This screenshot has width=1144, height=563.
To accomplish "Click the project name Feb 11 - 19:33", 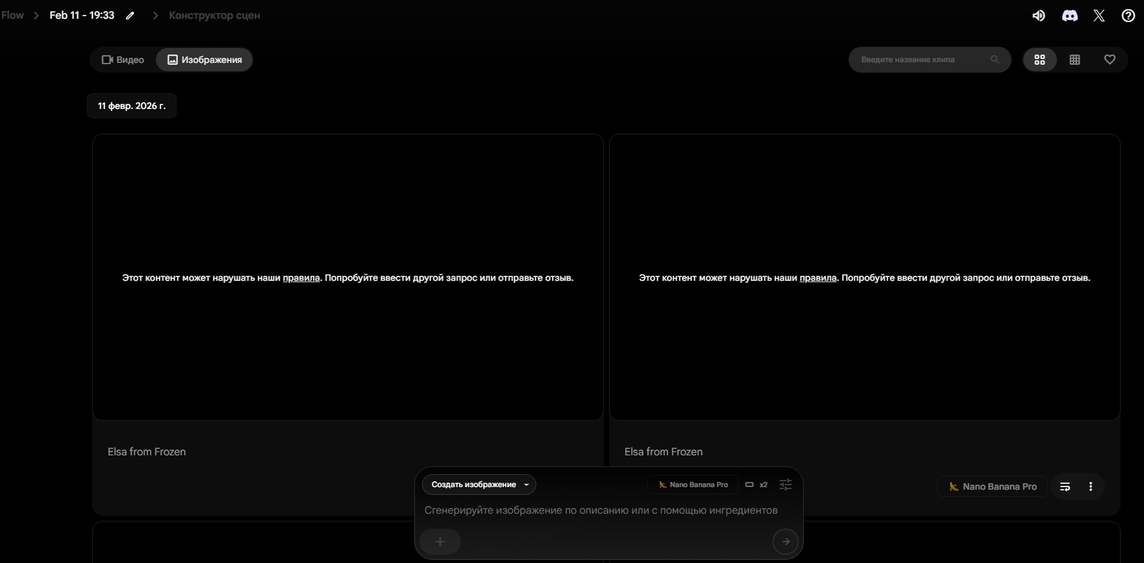I will point(82,16).
